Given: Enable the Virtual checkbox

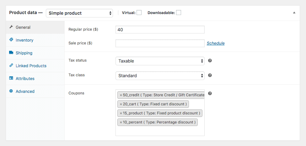Looking at the screenshot, I should tap(139, 13).
